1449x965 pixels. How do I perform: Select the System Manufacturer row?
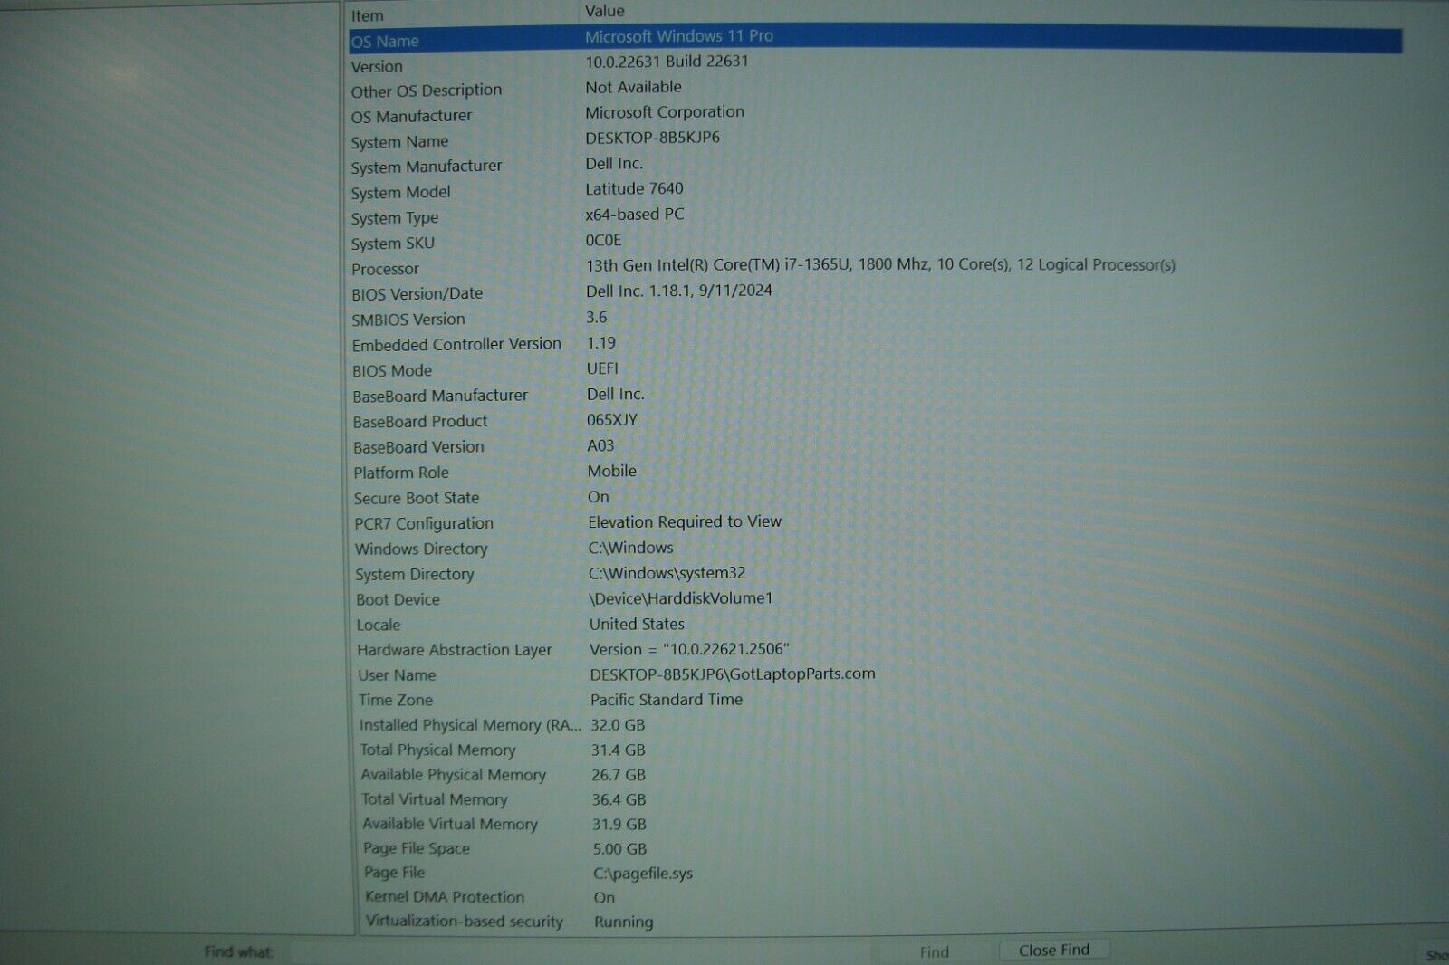click(x=875, y=166)
